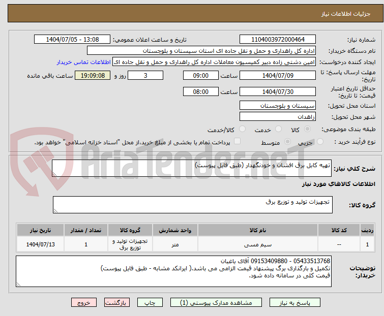
Task: Click the remaining days field showing 3
Action: pyautogui.click(x=145, y=75)
